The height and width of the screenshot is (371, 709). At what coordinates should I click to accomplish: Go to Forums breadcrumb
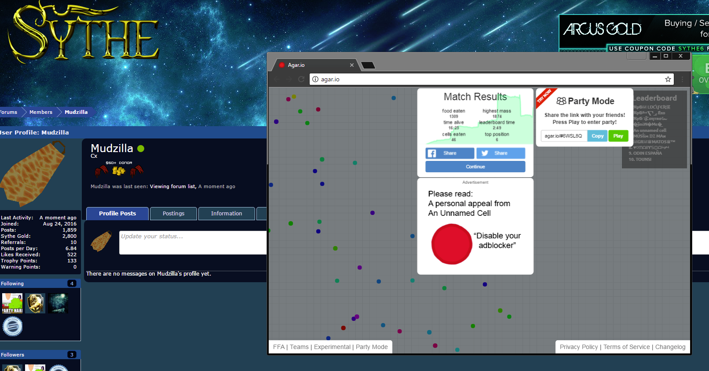pos(8,112)
